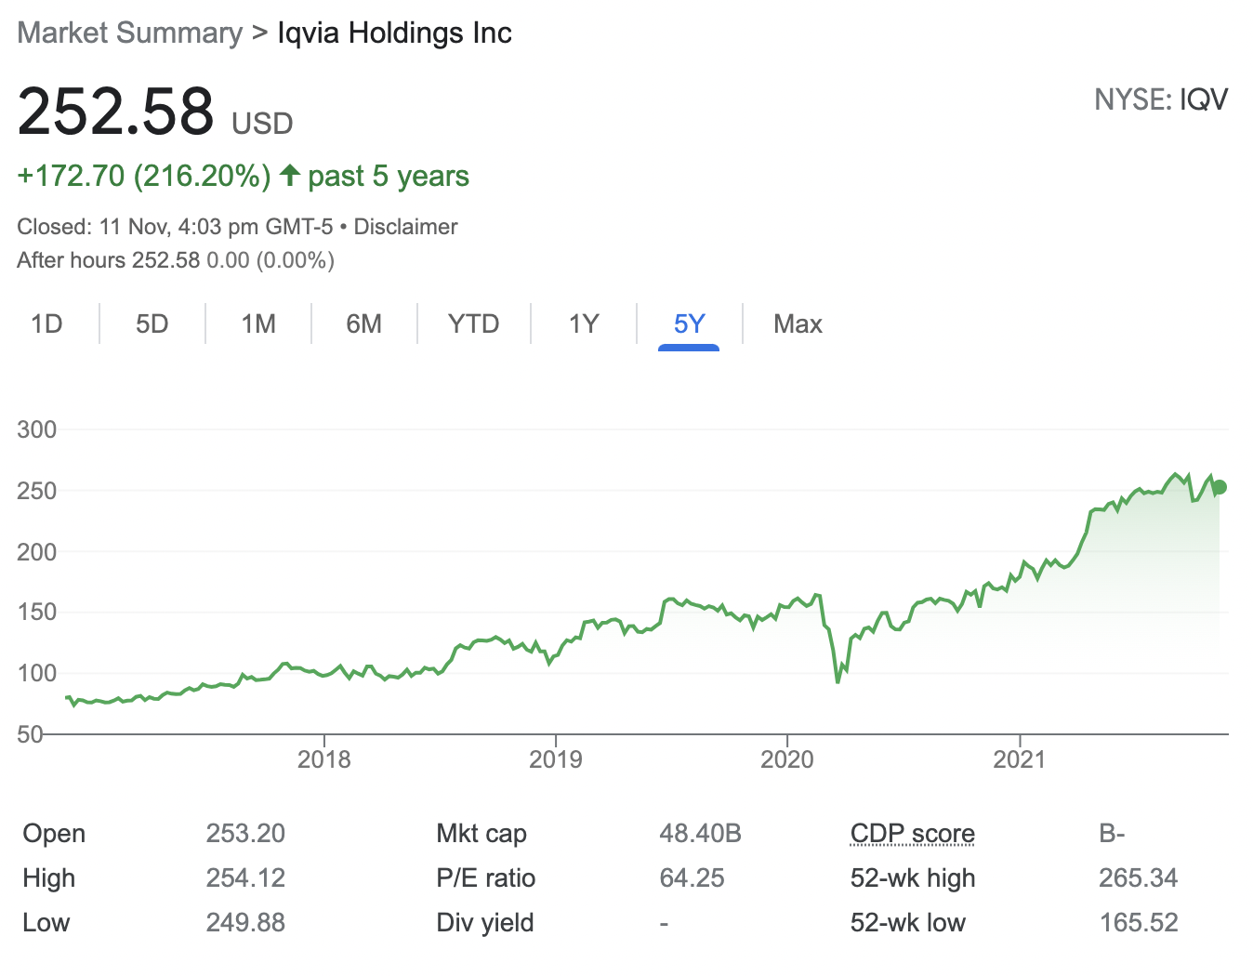Switch chart to 1Y range
Screen dimensions: 1253x976
(x=584, y=323)
